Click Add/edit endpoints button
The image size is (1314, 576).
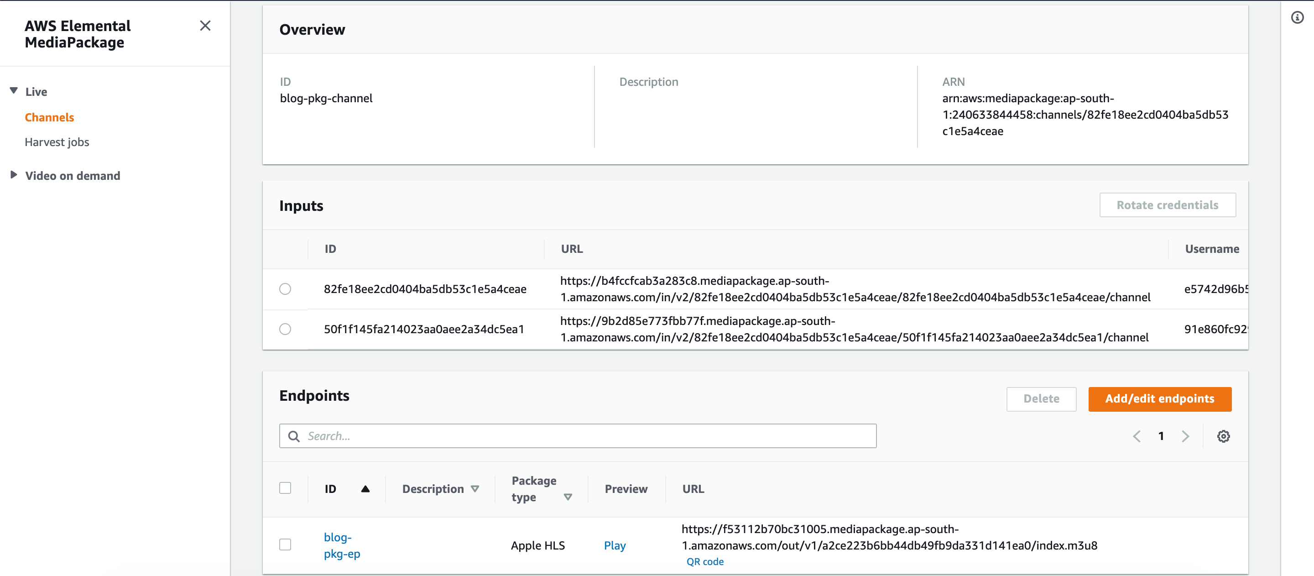[1160, 399]
